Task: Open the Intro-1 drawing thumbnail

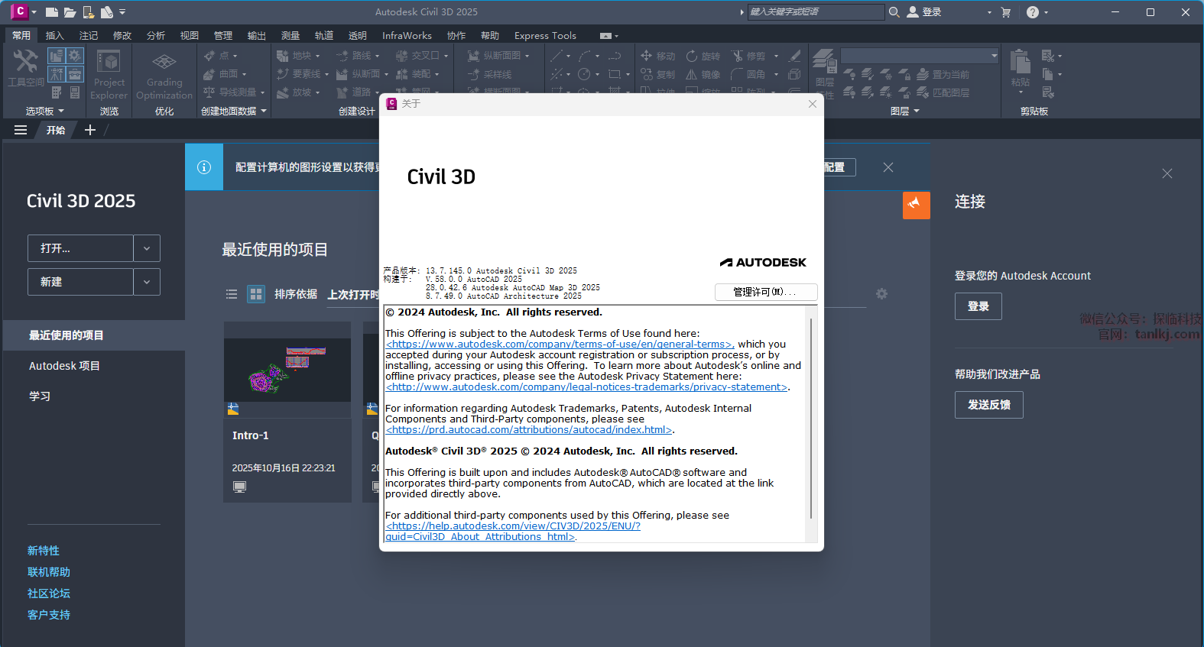Action: pyautogui.click(x=287, y=370)
